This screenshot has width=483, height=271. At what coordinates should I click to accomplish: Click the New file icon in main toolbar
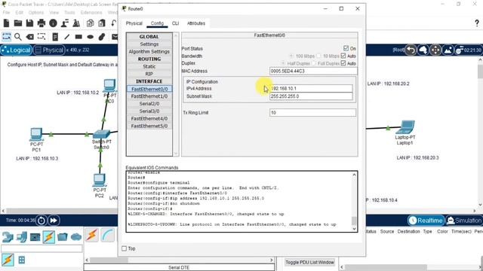point(6,23)
